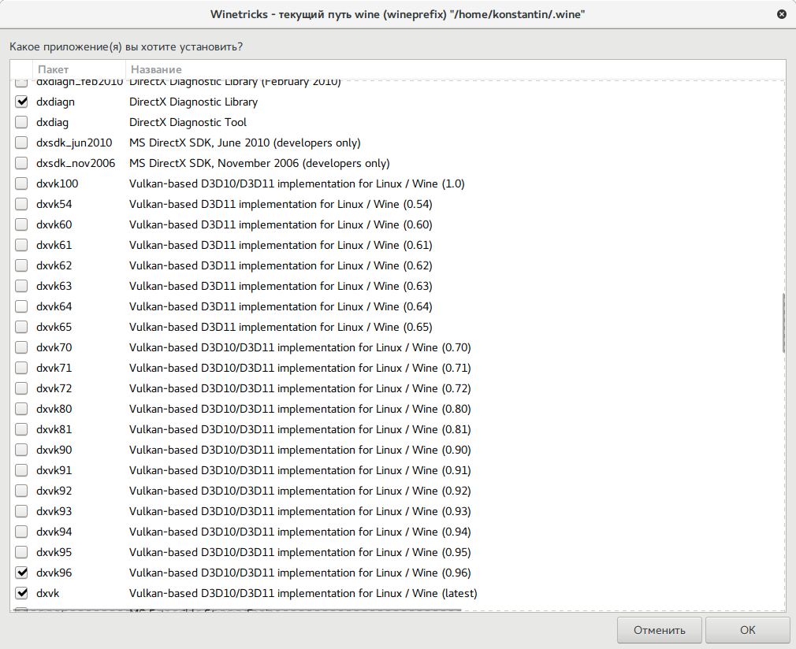Select the dxvk80 package name
The height and width of the screenshot is (649, 796).
[54, 409]
